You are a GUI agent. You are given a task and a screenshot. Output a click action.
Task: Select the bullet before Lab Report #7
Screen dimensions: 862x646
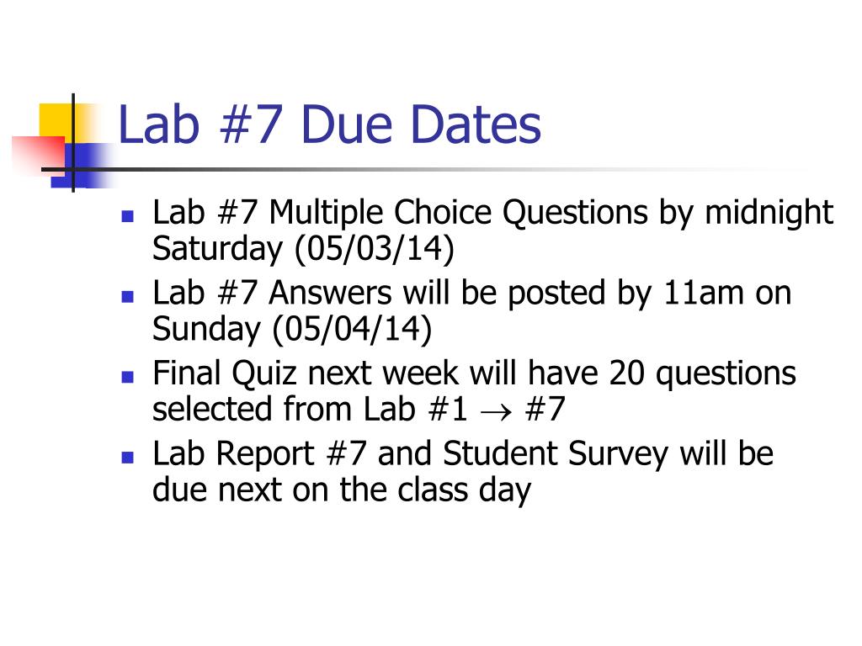[128, 457]
